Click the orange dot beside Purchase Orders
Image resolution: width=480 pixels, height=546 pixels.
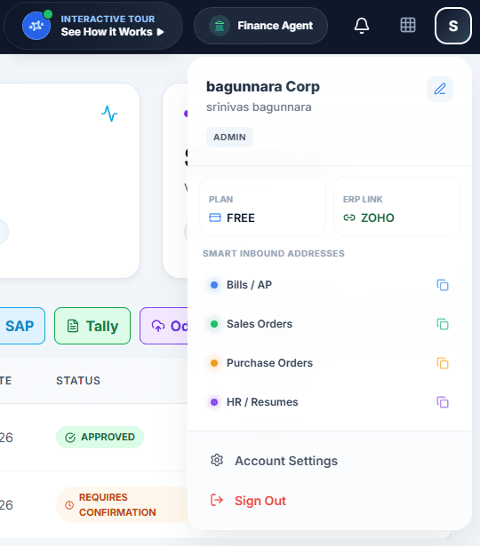click(214, 363)
